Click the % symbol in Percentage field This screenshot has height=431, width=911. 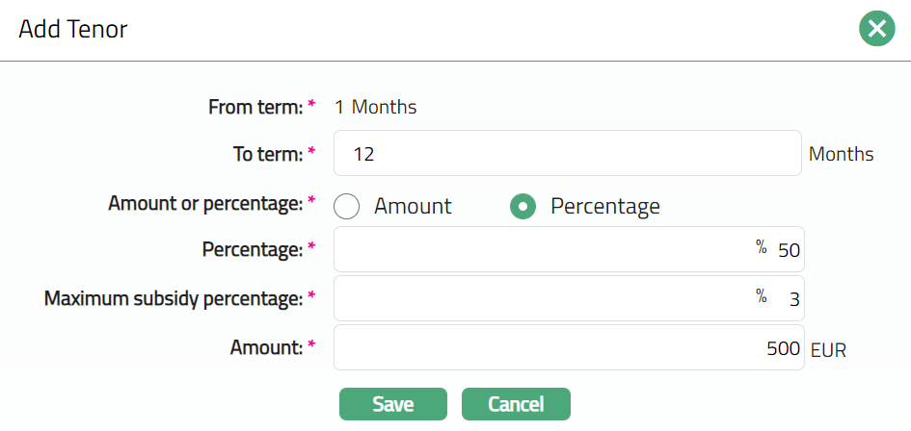point(761,248)
